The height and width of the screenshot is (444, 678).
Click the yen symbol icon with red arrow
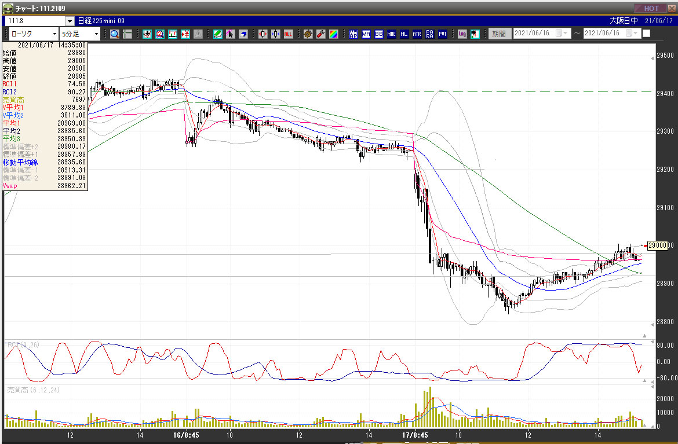(x=185, y=34)
